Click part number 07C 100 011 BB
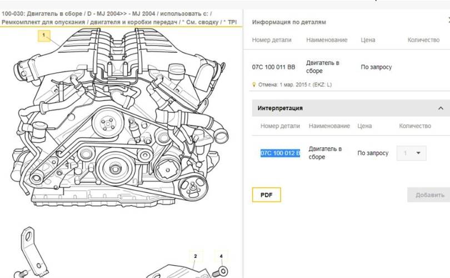 (x=273, y=67)
